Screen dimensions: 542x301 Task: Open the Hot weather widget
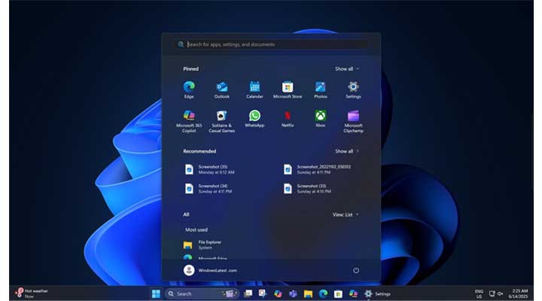click(x=32, y=293)
